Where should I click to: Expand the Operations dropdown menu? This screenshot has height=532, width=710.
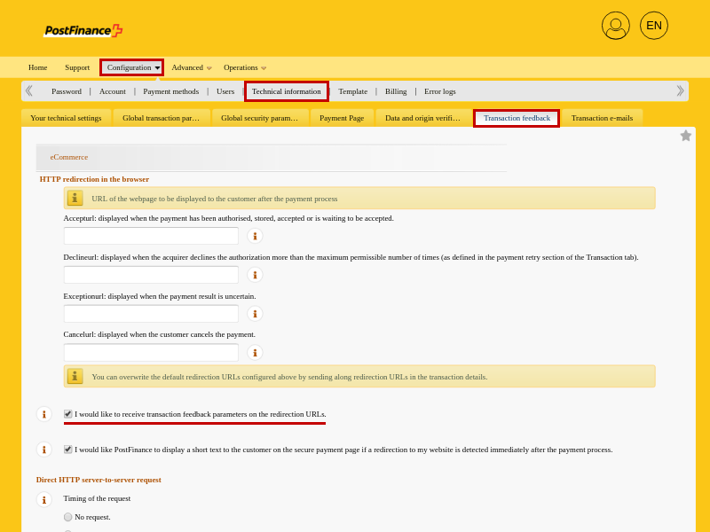(245, 67)
